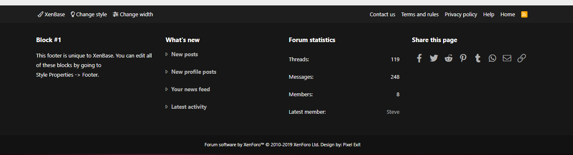Viewport: 573px width, 155px height.
Task: Open New posts under What's new
Action: coord(185,54)
